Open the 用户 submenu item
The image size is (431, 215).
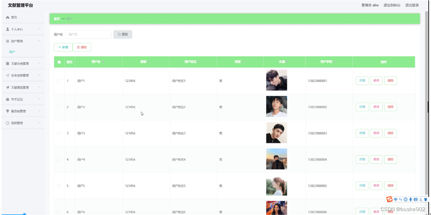click(12, 52)
